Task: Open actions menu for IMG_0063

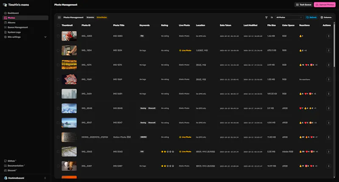Action: 329,151
